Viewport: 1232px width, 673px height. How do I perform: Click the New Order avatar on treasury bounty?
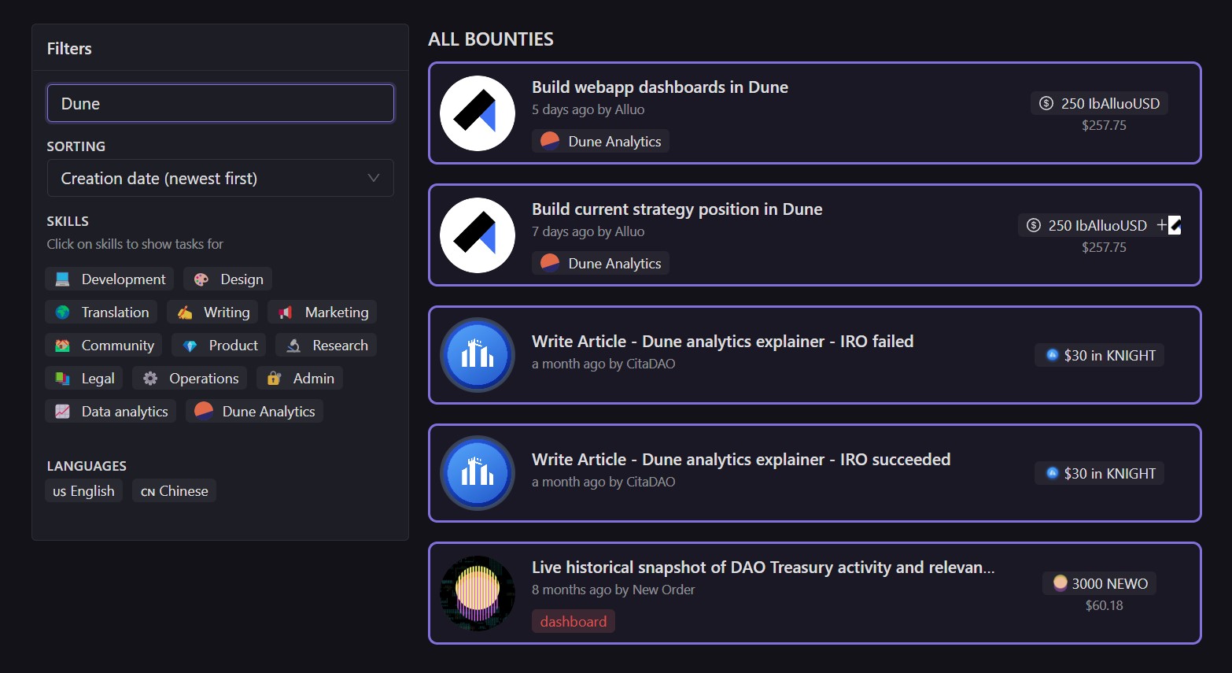[x=478, y=593]
